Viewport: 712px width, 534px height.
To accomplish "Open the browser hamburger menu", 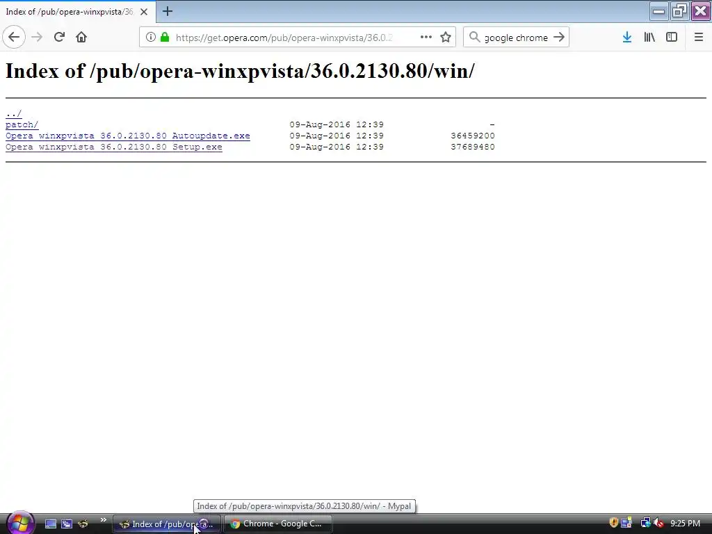I will (x=698, y=38).
